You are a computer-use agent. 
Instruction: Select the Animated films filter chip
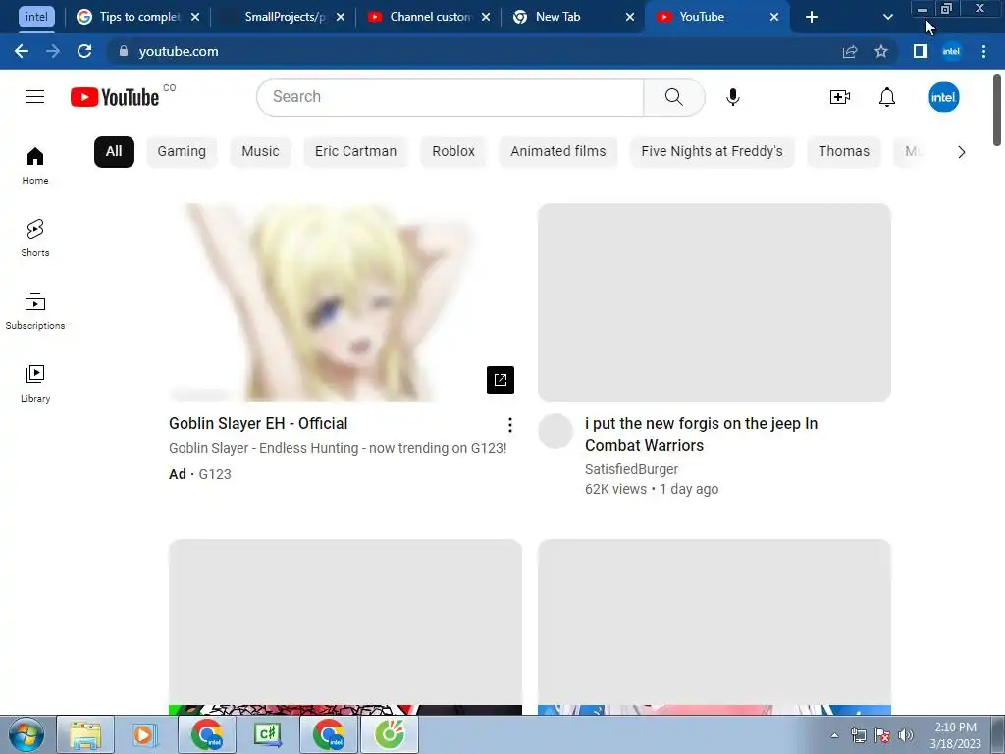pos(557,152)
